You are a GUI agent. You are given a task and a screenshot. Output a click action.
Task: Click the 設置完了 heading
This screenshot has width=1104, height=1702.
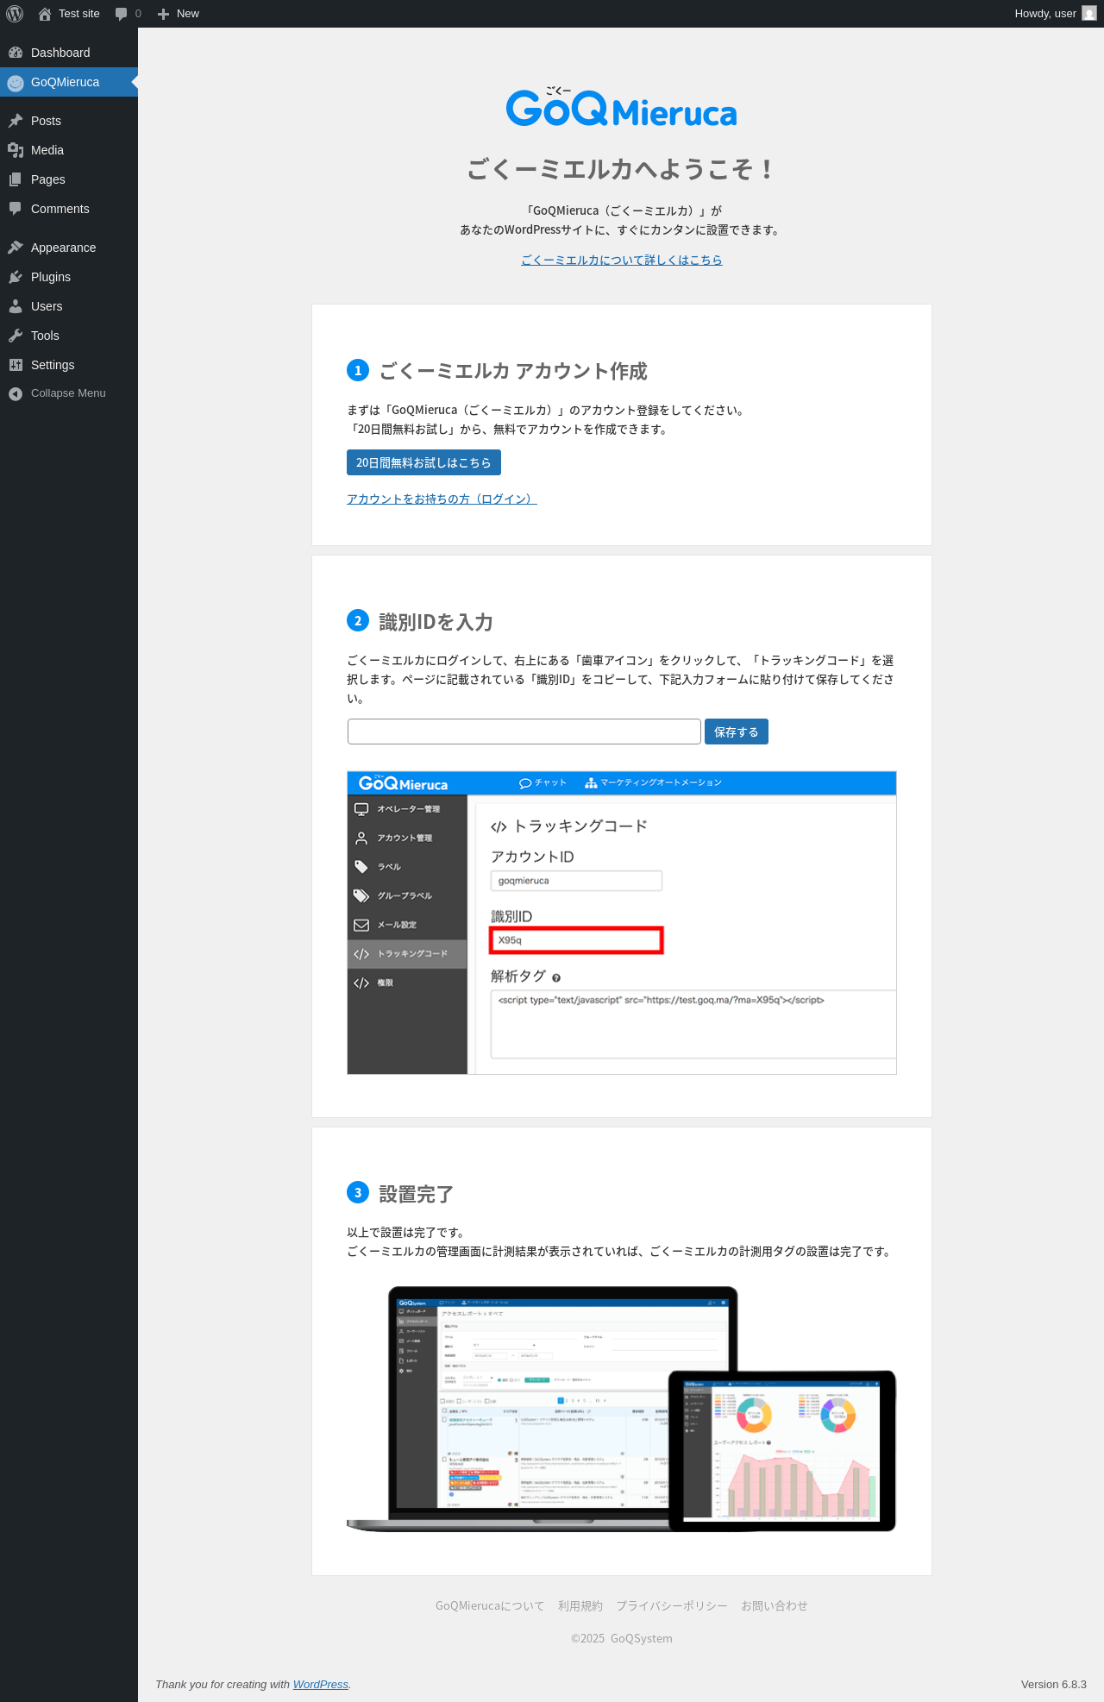417,1194
